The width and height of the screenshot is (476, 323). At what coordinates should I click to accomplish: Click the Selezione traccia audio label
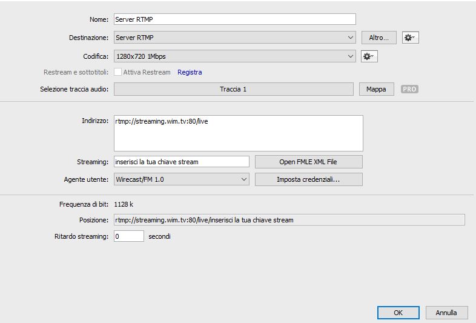[x=74, y=89]
